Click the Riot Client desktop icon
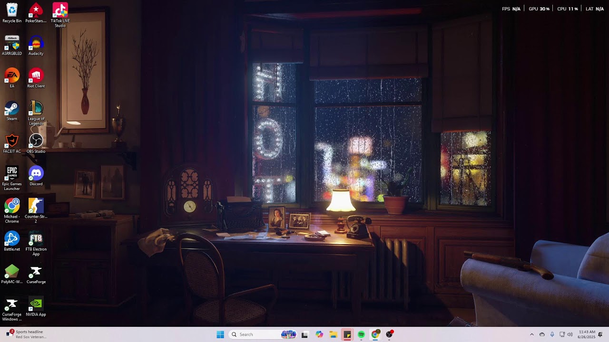 click(x=36, y=78)
